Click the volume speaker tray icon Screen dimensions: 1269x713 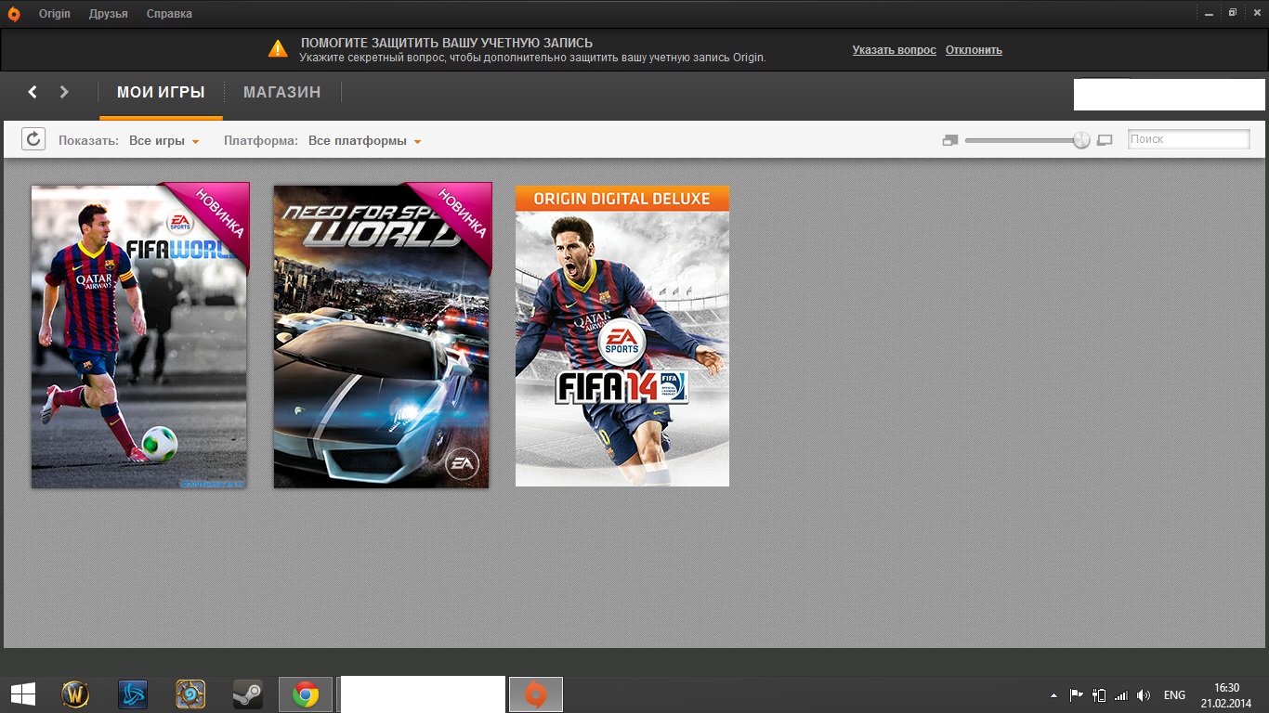point(1144,694)
